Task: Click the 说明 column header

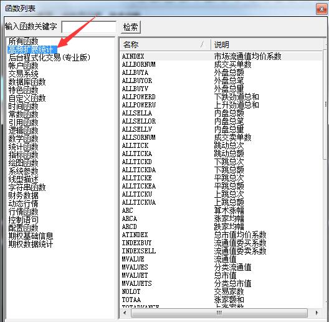Action: click(x=267, y=44)
